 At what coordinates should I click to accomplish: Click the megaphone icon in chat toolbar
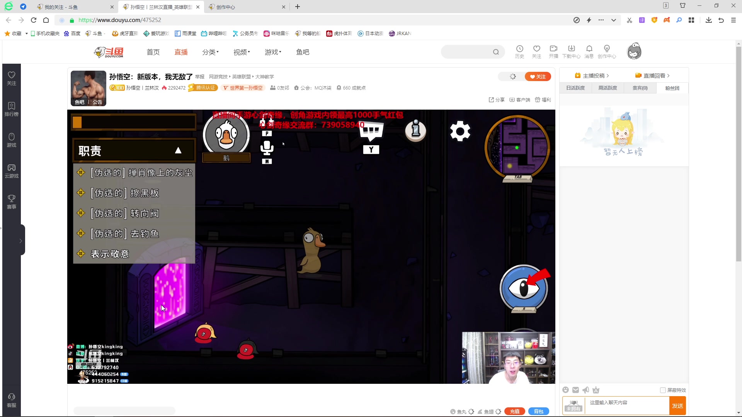point(586,390)
